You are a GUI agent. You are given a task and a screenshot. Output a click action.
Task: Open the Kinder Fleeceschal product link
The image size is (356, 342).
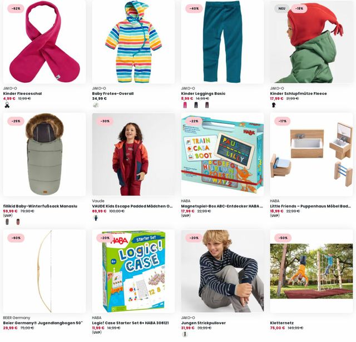[x=22, y=93]
